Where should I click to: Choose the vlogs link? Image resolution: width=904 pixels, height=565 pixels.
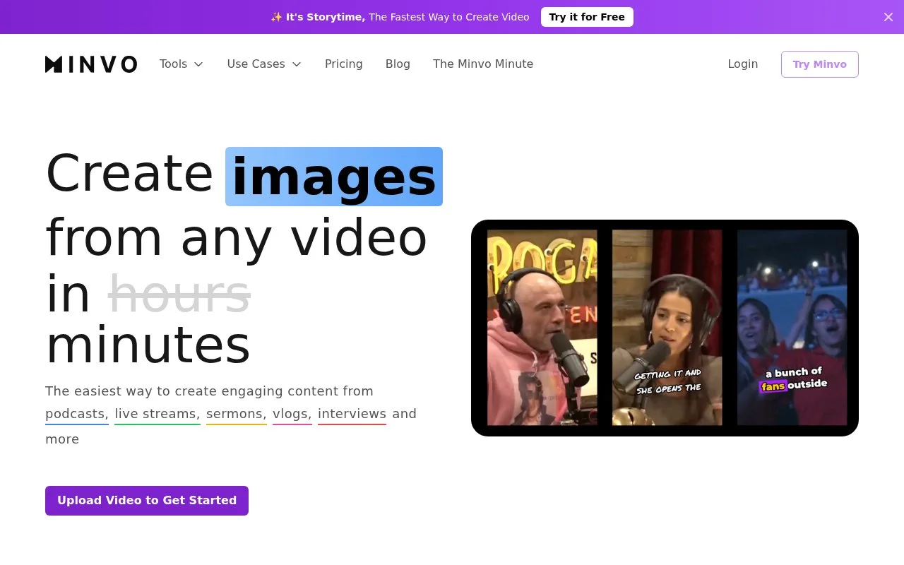click(292, 414)
